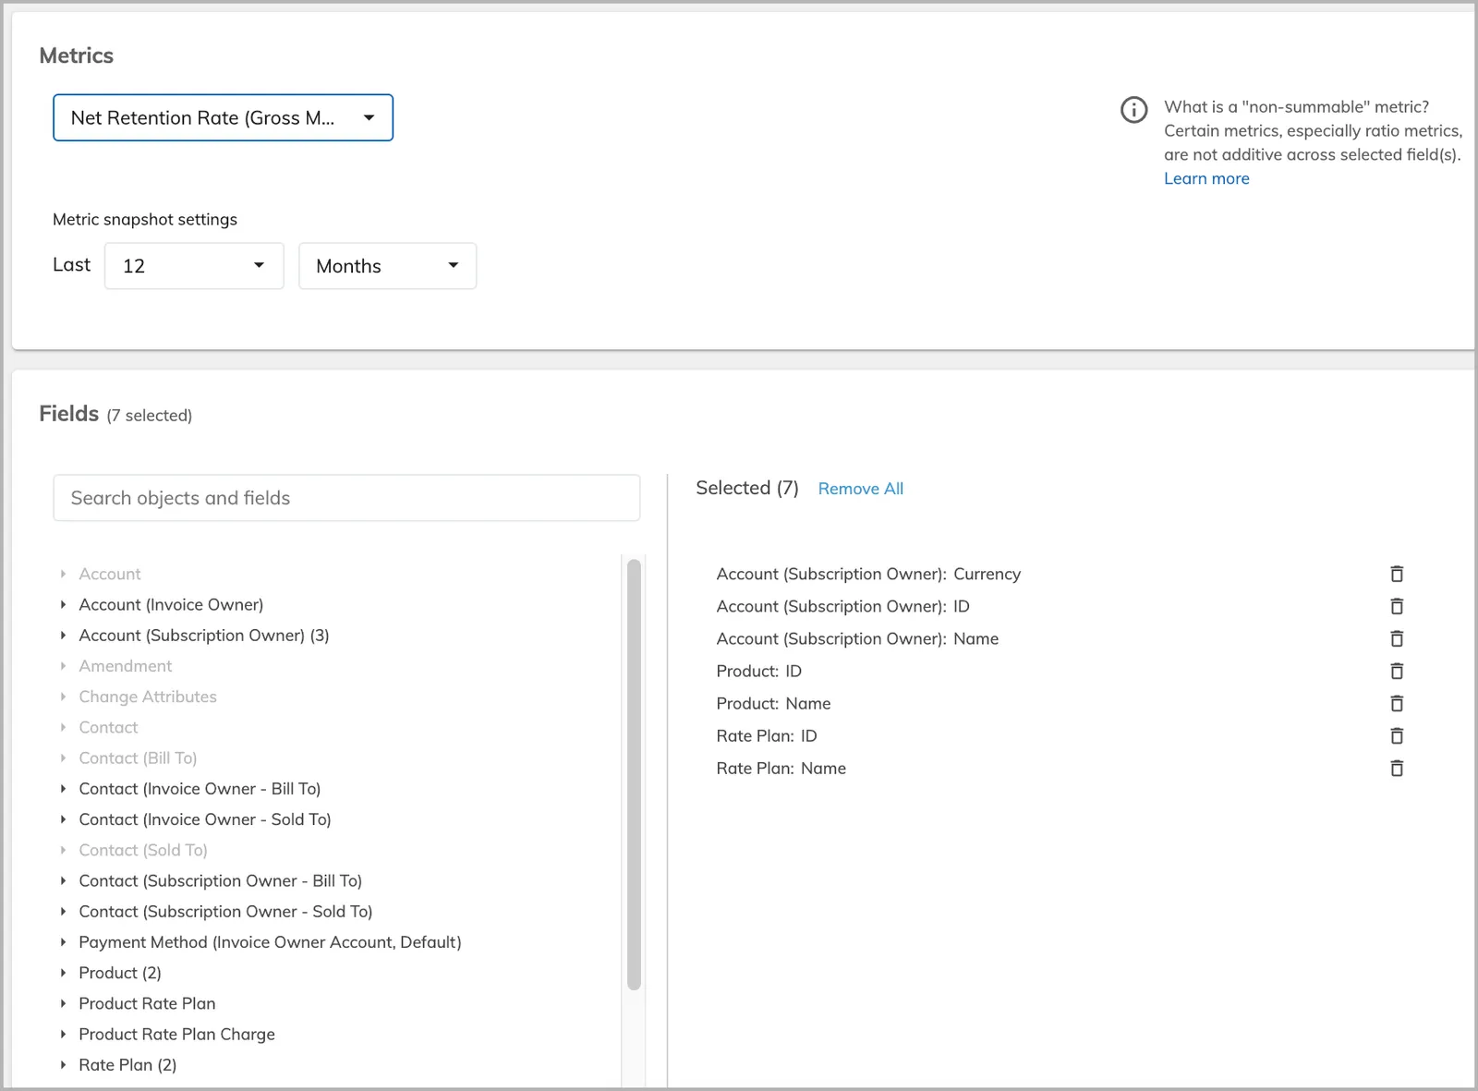The width and height of the screenshot is (1478, 1091).
Task: Click the Change Attributes tree item
Action: click(148, 697)
